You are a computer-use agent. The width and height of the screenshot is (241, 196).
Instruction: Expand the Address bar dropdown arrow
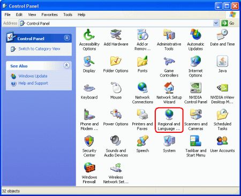[x=216, y=23]
